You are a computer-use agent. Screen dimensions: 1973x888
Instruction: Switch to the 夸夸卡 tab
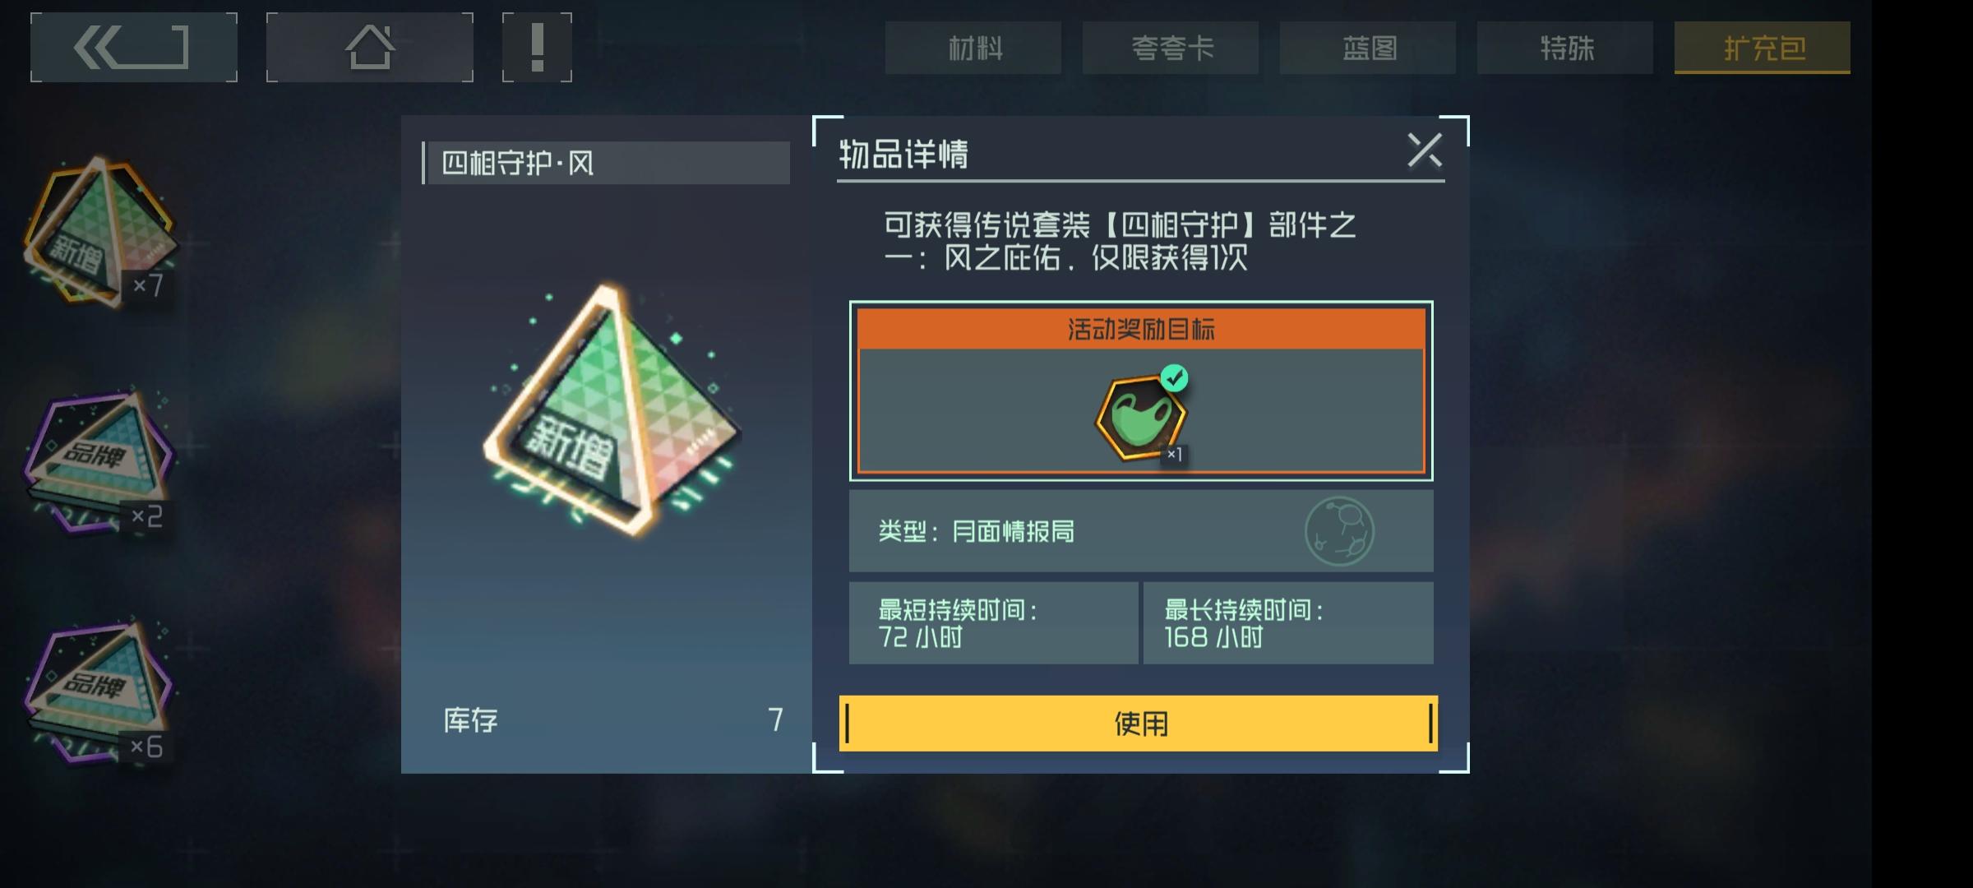[x=1171, y=48]
